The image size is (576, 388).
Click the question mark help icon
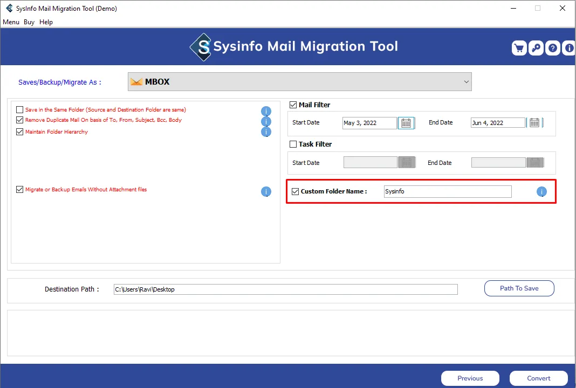tap(553, 48)
